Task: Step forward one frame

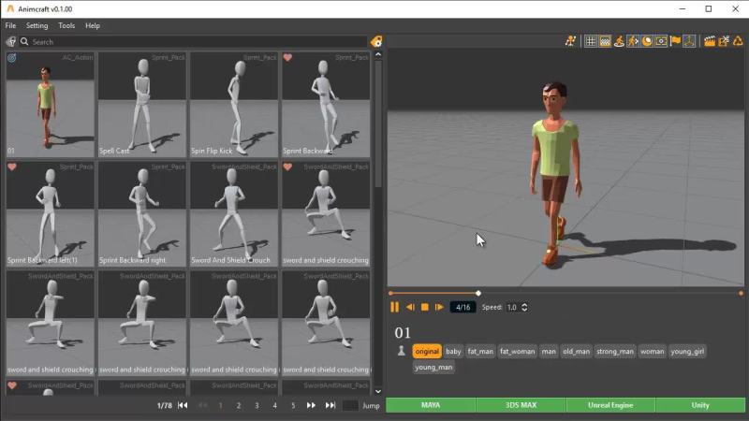Action: click(x=439, y=307)
